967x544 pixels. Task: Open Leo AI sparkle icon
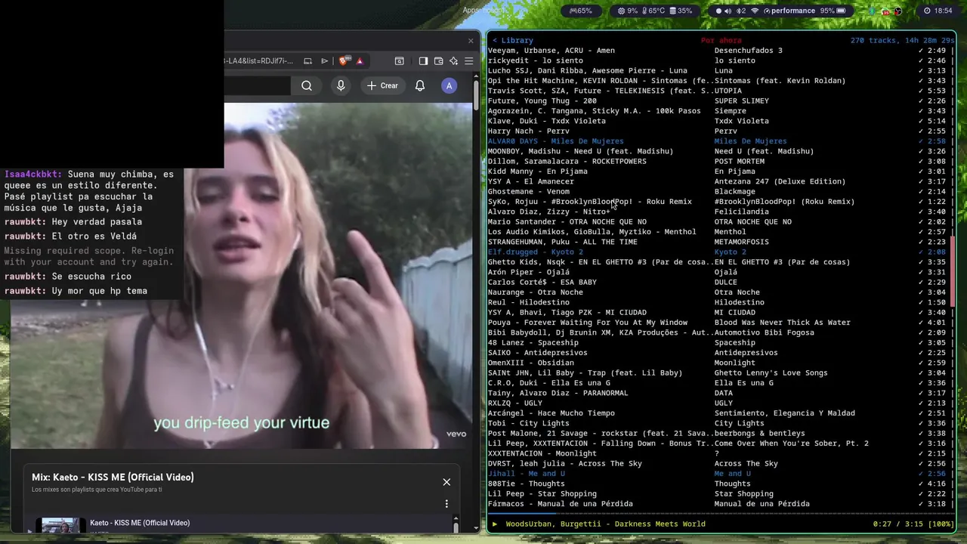pyautogui.click(x=453, y=61)
